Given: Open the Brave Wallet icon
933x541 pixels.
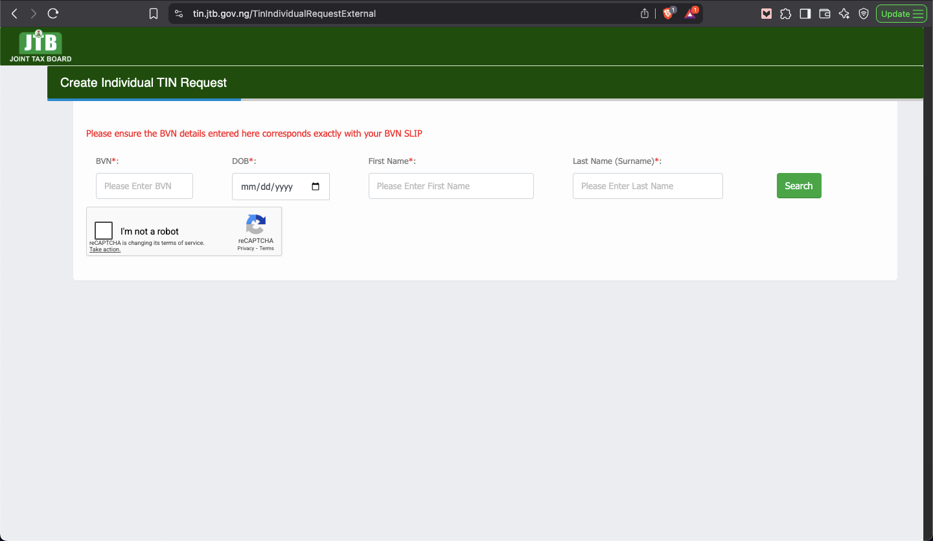Looking at the screenshot, I should coord(825,14).
